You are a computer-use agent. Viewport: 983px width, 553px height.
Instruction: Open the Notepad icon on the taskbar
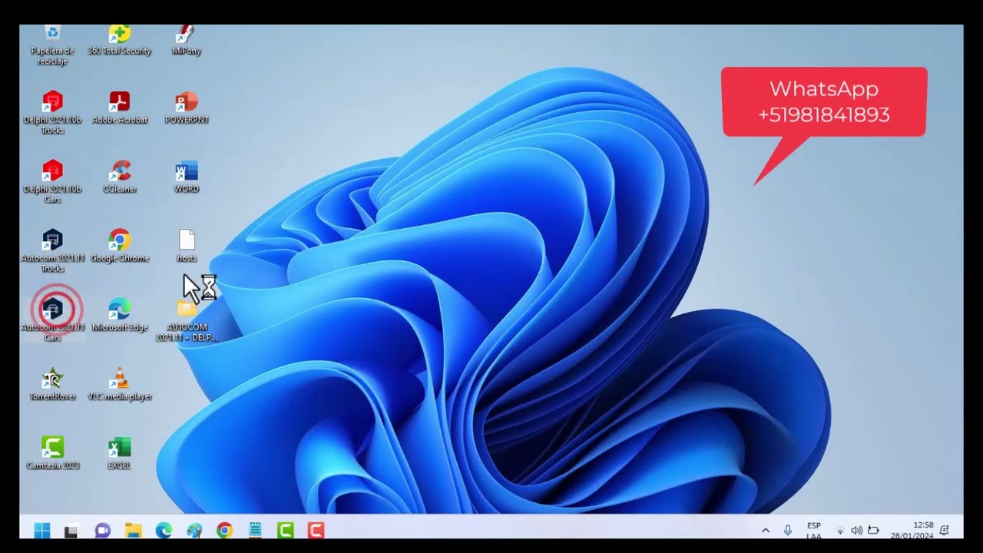255,531
